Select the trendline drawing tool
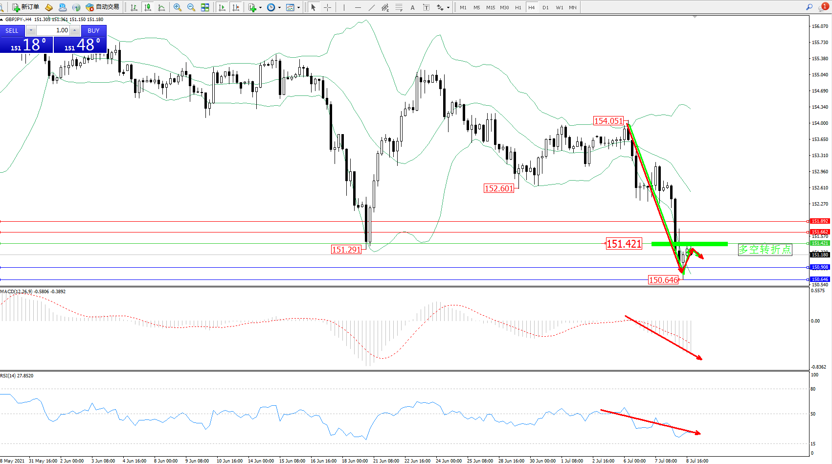The width and height of the screenshot is (832, 464). pos(372,7)
